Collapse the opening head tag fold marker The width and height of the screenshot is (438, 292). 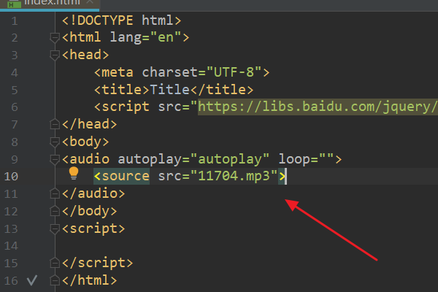(53, 55)
